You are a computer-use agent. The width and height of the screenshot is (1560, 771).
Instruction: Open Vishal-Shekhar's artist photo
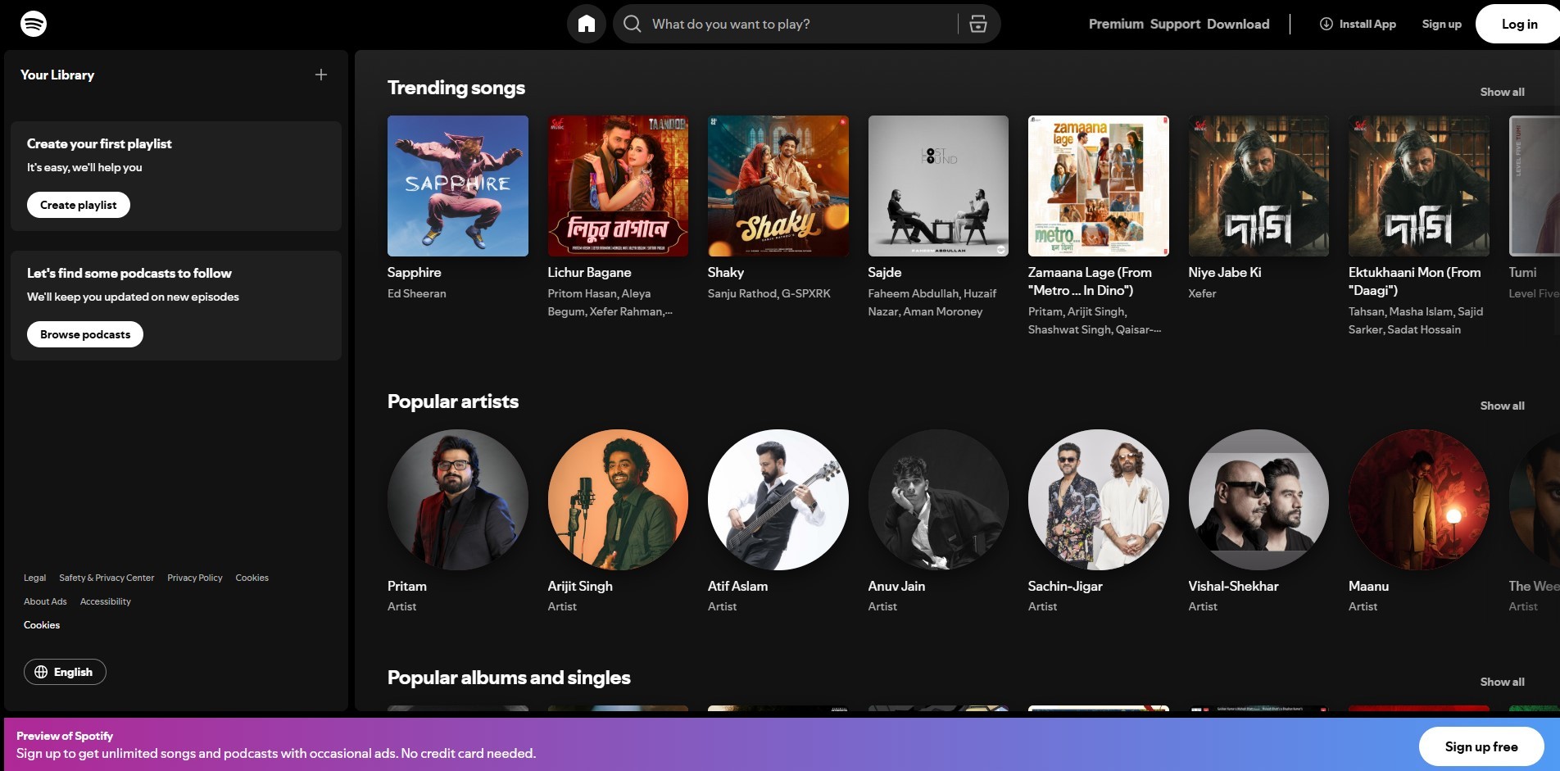(1258, 500)
